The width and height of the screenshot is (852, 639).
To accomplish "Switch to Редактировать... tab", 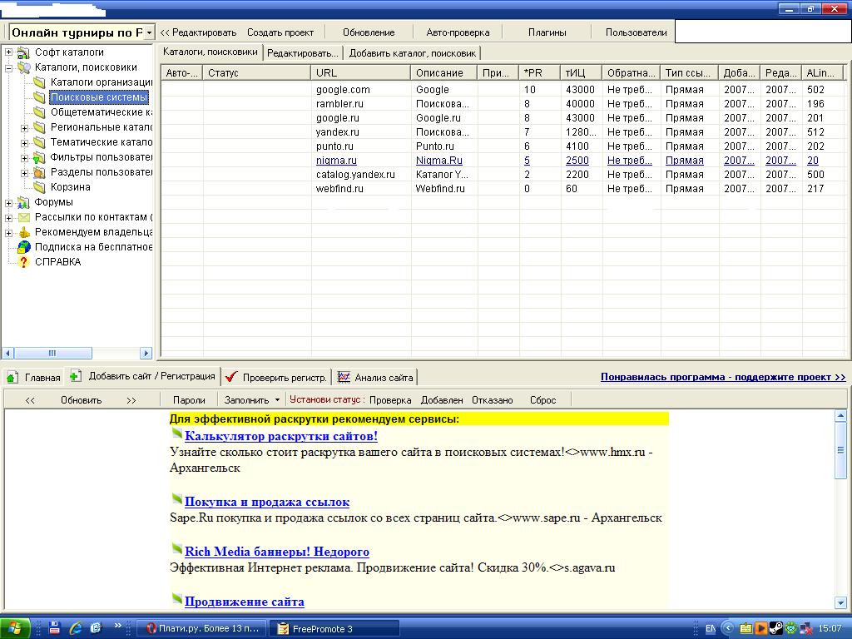I will point(303,53).
